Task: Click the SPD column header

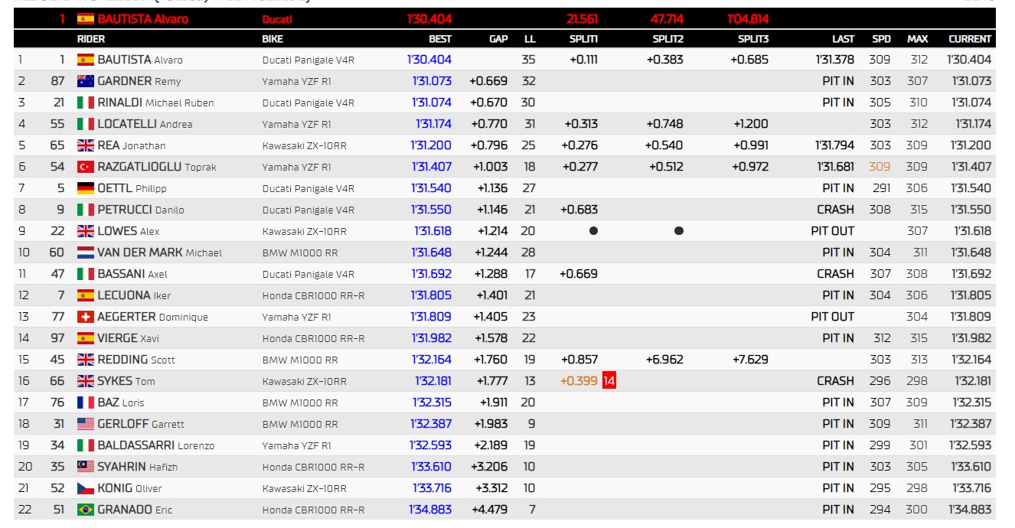Action: (882, 39)
